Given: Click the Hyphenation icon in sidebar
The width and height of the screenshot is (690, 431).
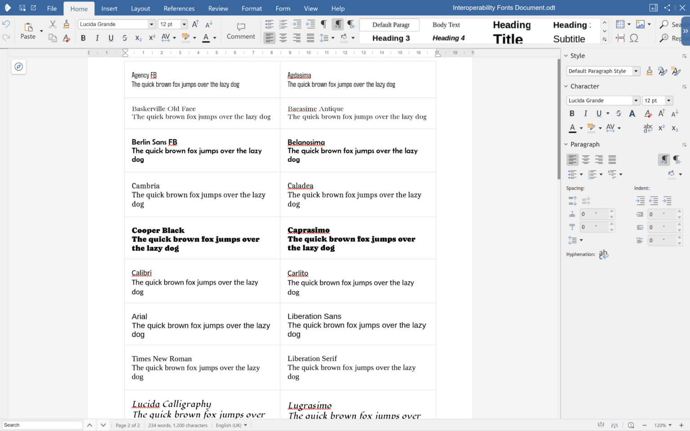Looking at the screenshot, I should pyautogui.click(x=604, y=254).
